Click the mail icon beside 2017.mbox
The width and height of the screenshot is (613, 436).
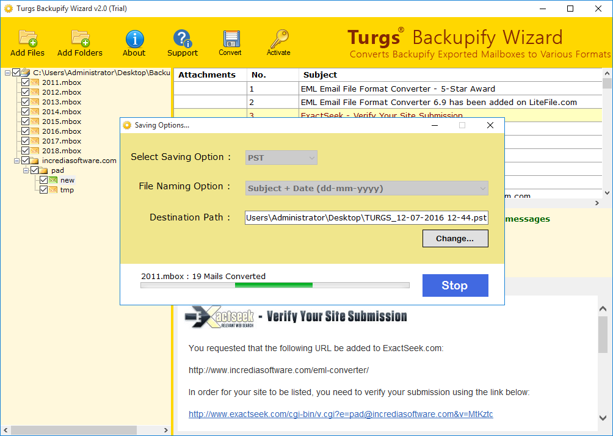(35, 141)
